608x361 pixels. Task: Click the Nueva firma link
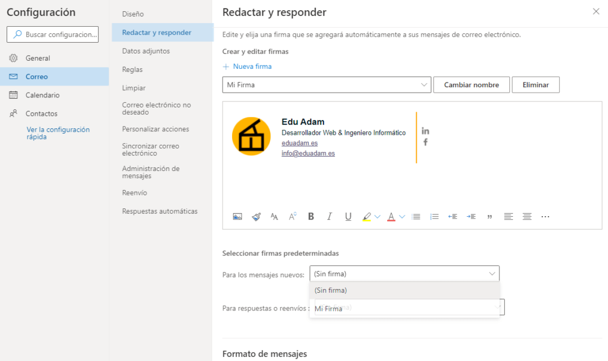click(247, 66)
